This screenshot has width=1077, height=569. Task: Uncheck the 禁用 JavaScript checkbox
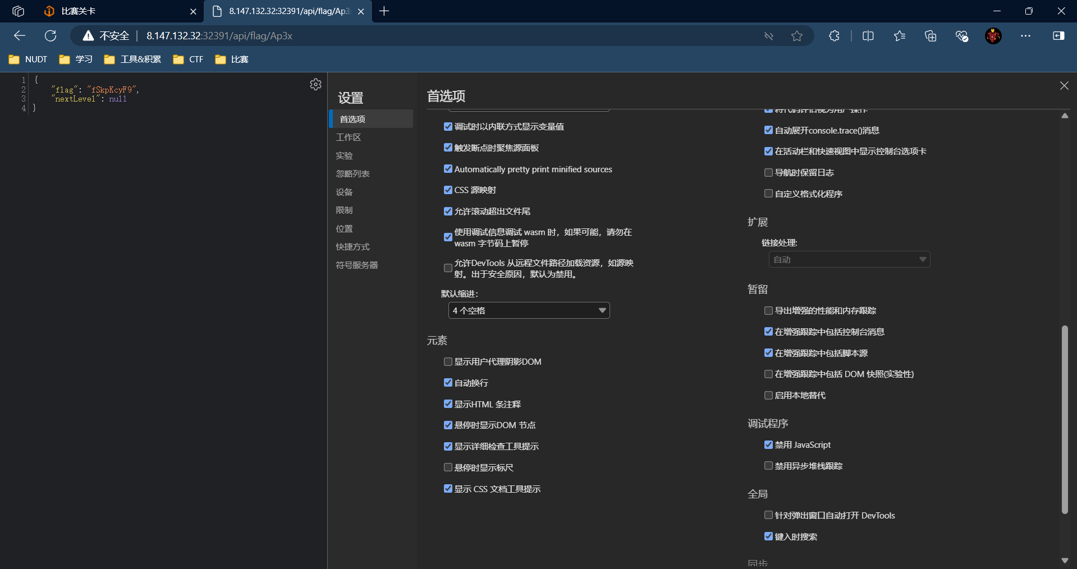coord(768,445)
